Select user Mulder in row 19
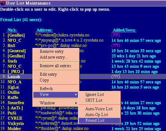Image resolution: width=166 pixels, height=131 pixels. [14, 129]
